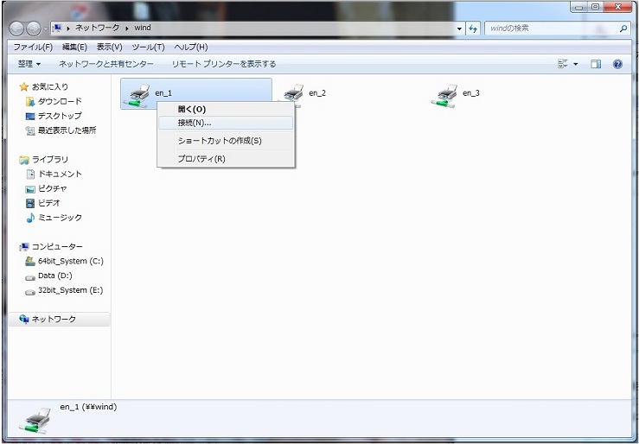Choose 接続(N)... from context menu

(226, 123)
